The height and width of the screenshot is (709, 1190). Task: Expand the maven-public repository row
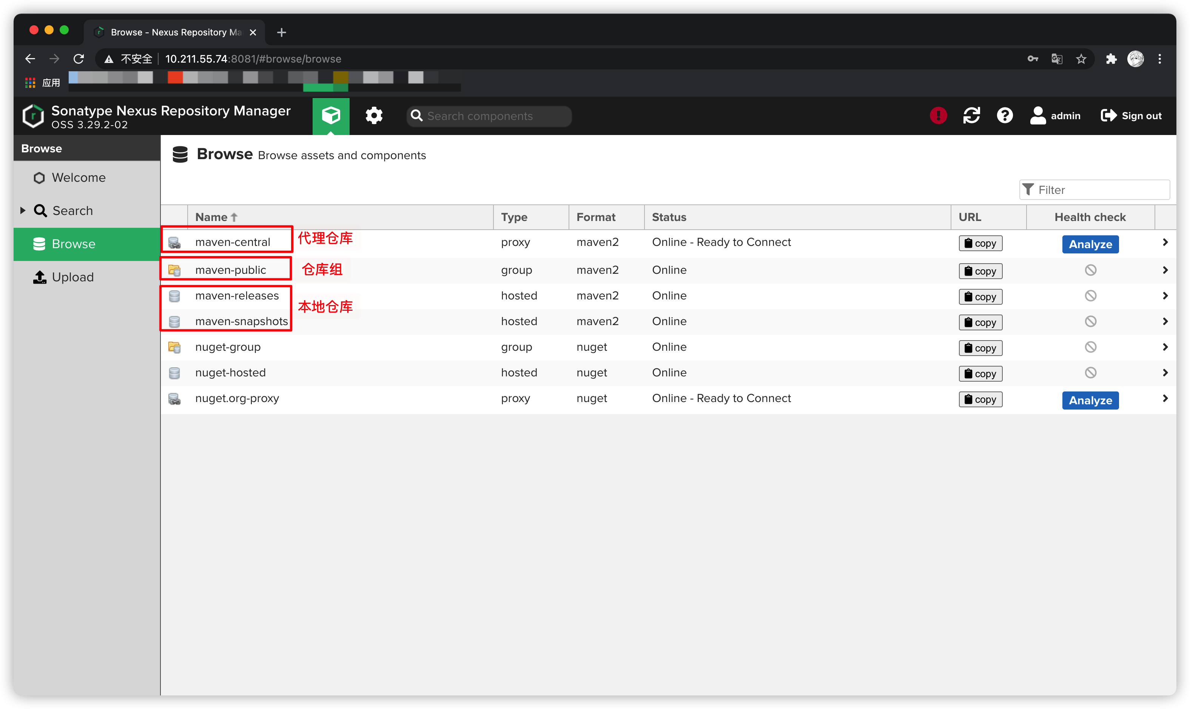click(x=1165, y=269)
